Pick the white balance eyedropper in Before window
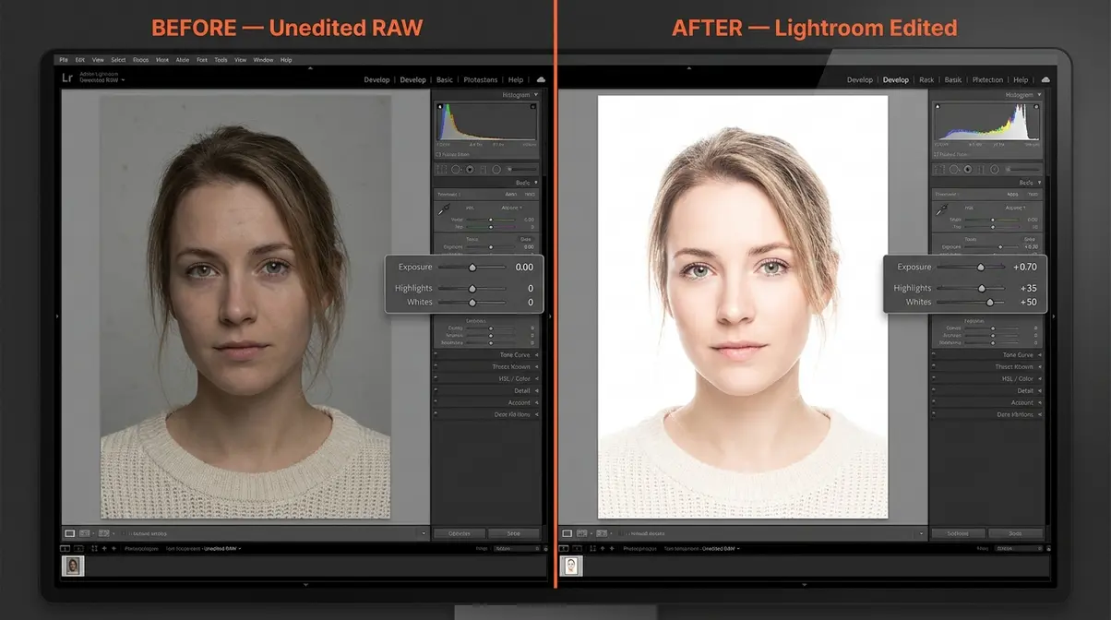The image size is (1111, 620). pyautogui.click(x=442, y=211)
